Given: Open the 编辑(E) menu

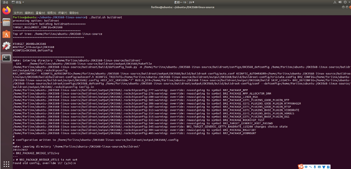Looking at the screenshot, I should click(29, 13).
